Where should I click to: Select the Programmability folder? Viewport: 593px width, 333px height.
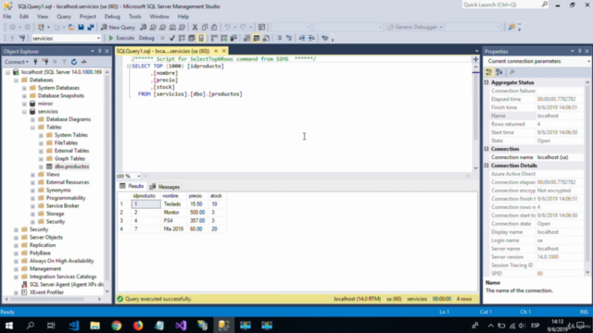click(x=66, y=198)
